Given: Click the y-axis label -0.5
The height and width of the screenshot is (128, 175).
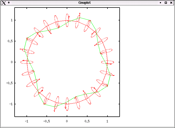Looking at the screenshot, I should (9, 83).
